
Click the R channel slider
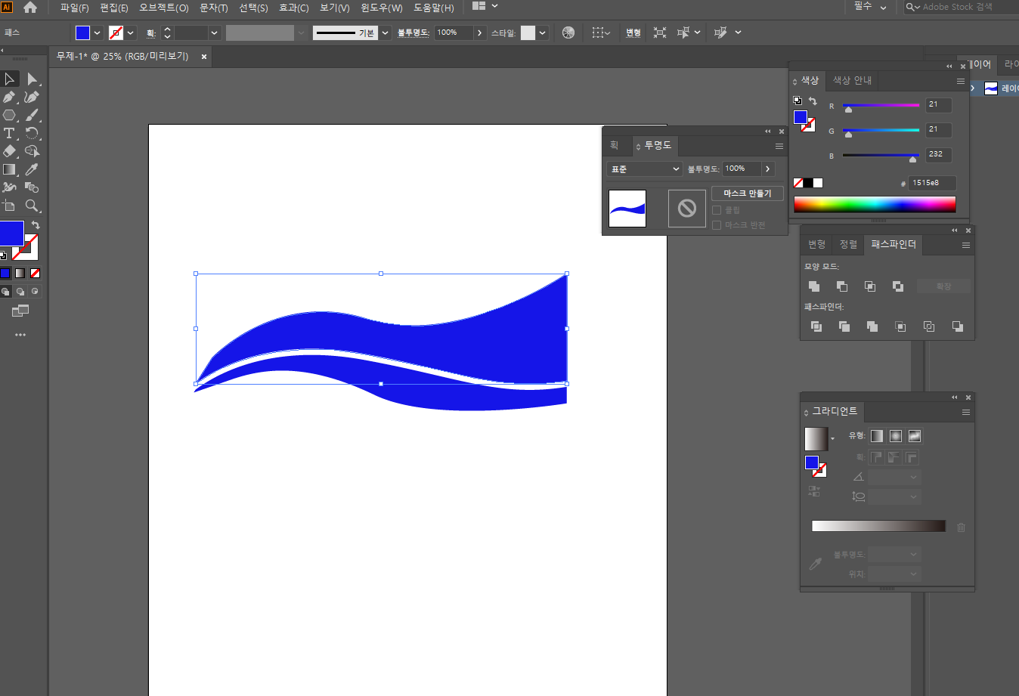(881, 106)
